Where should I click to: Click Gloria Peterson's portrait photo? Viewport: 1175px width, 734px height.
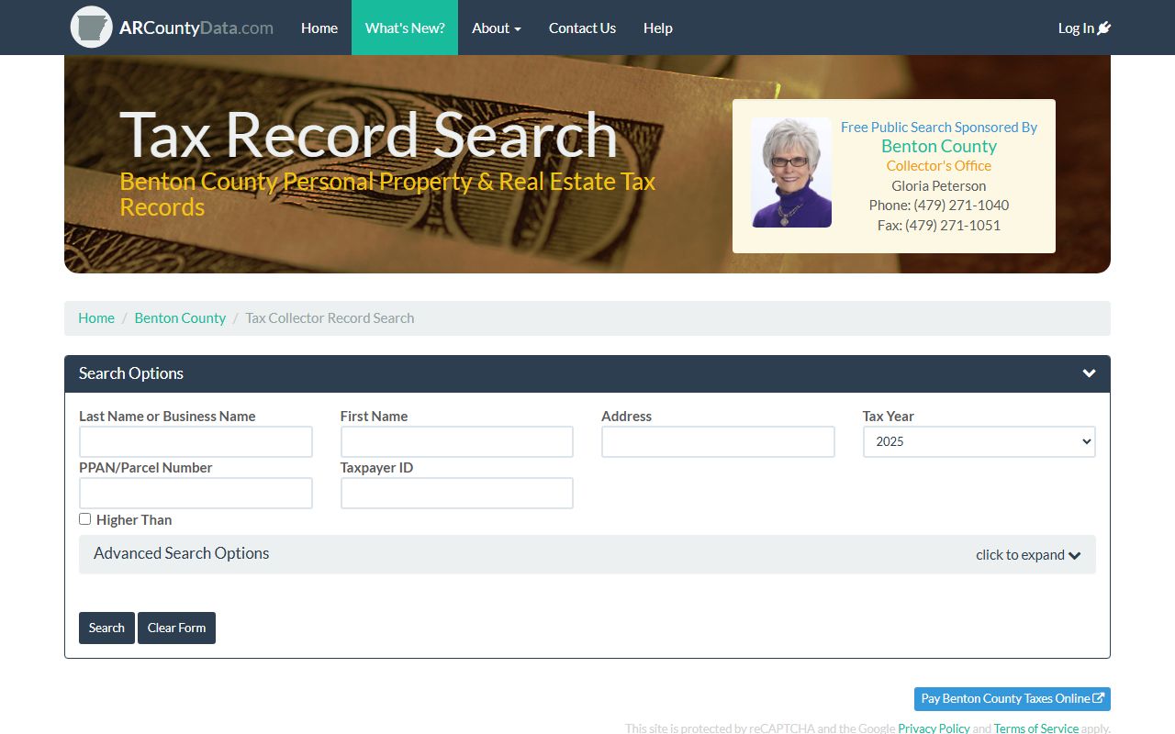[791, 172]
